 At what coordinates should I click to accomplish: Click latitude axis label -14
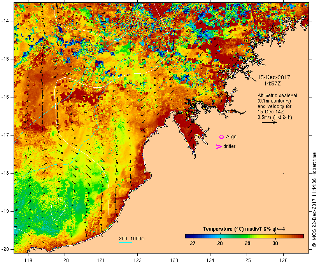click(x=5, y=21)
